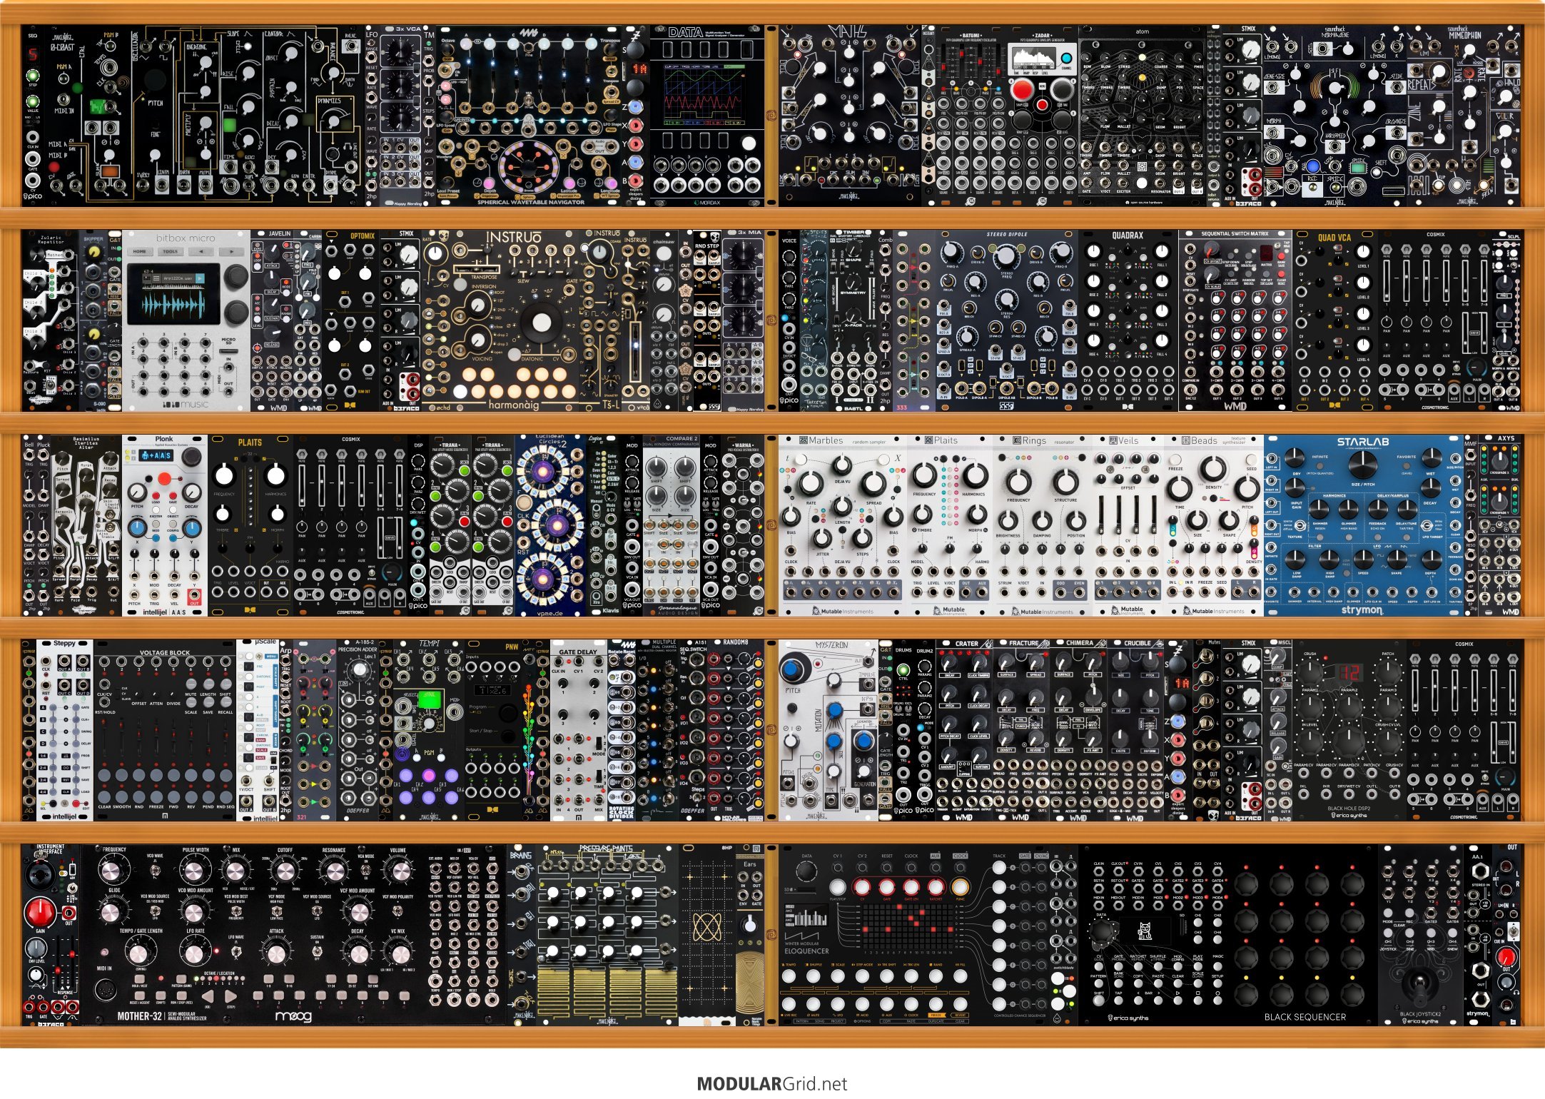Screen dimensions: 1545x1099
Task: Click the big red button on Zadar
Action: pyautogui.click(x=1023, y=90)
